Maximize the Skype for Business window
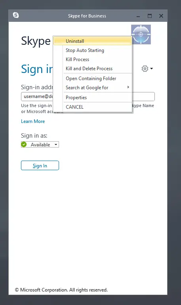 click(x=150, y=16)
